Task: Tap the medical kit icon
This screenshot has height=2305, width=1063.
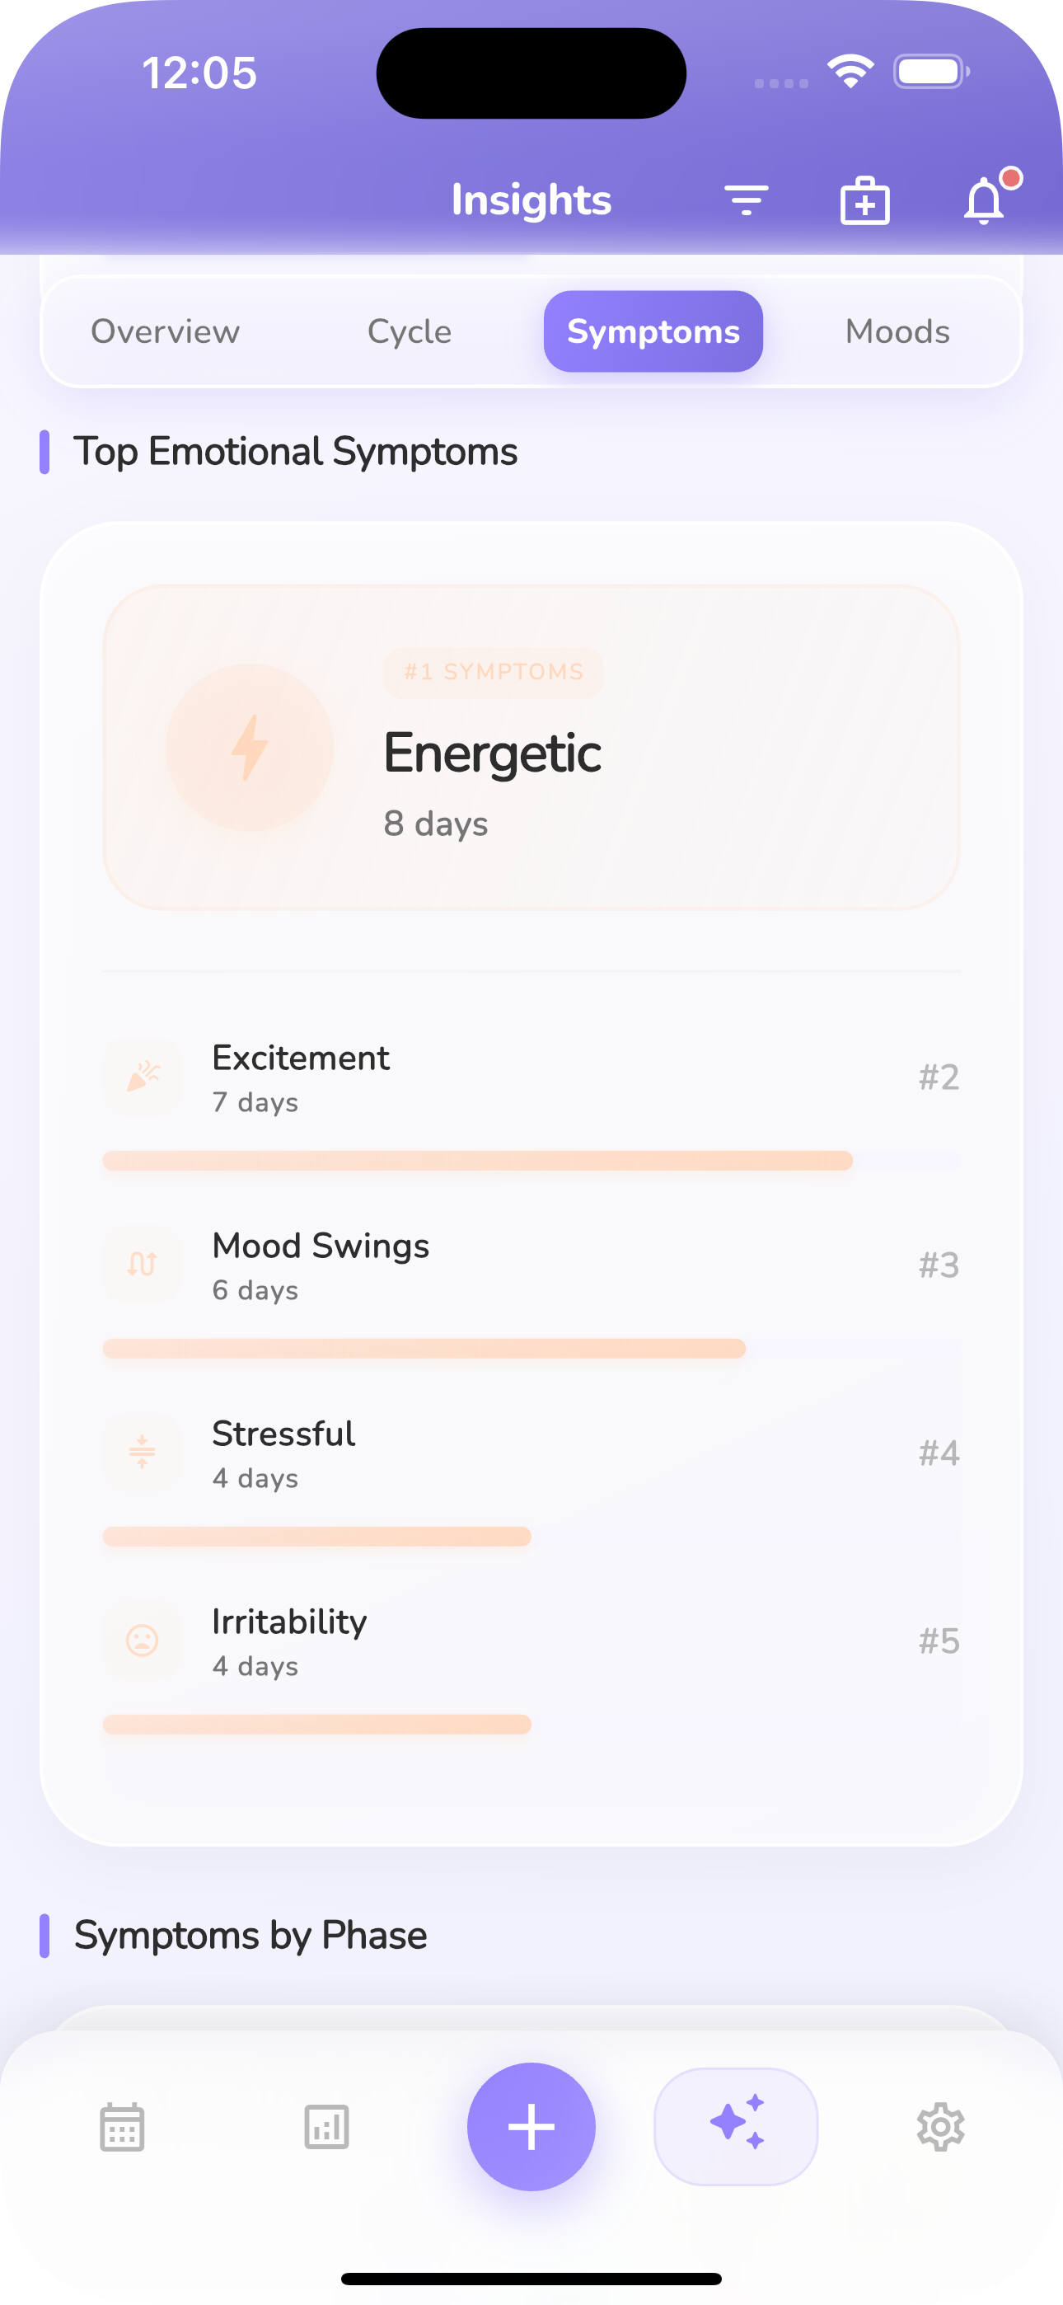Action: point(864,200)
